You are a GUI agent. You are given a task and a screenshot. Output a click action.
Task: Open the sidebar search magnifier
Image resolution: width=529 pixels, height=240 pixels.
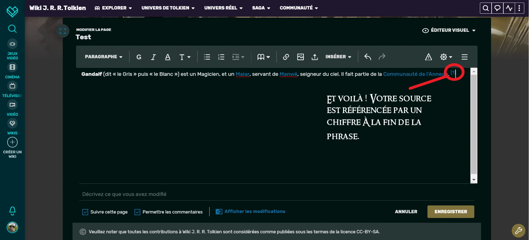[x=12, y=29]
